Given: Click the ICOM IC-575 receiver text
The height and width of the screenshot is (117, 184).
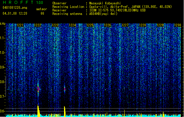Looking at the screenshot, I should tap(117, 10).
